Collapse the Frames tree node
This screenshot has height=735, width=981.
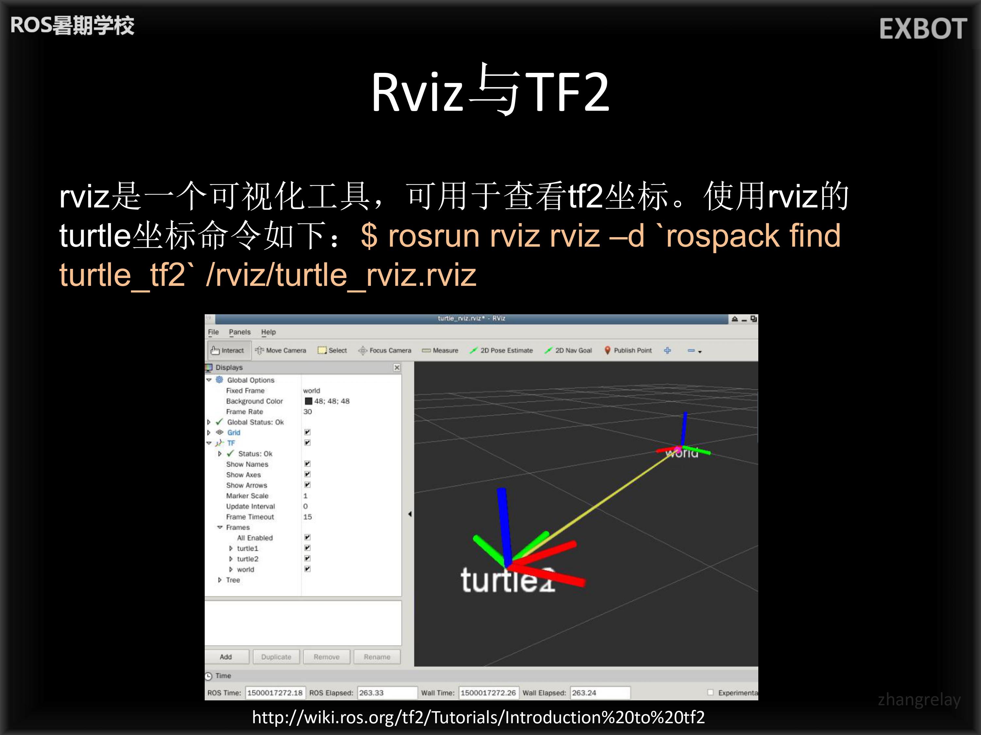[x=219, y=527]
